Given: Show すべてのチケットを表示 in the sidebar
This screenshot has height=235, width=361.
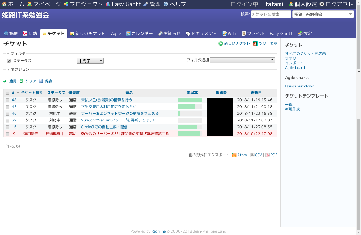Looking at the screenshot, I should click(x=305, y=54).
